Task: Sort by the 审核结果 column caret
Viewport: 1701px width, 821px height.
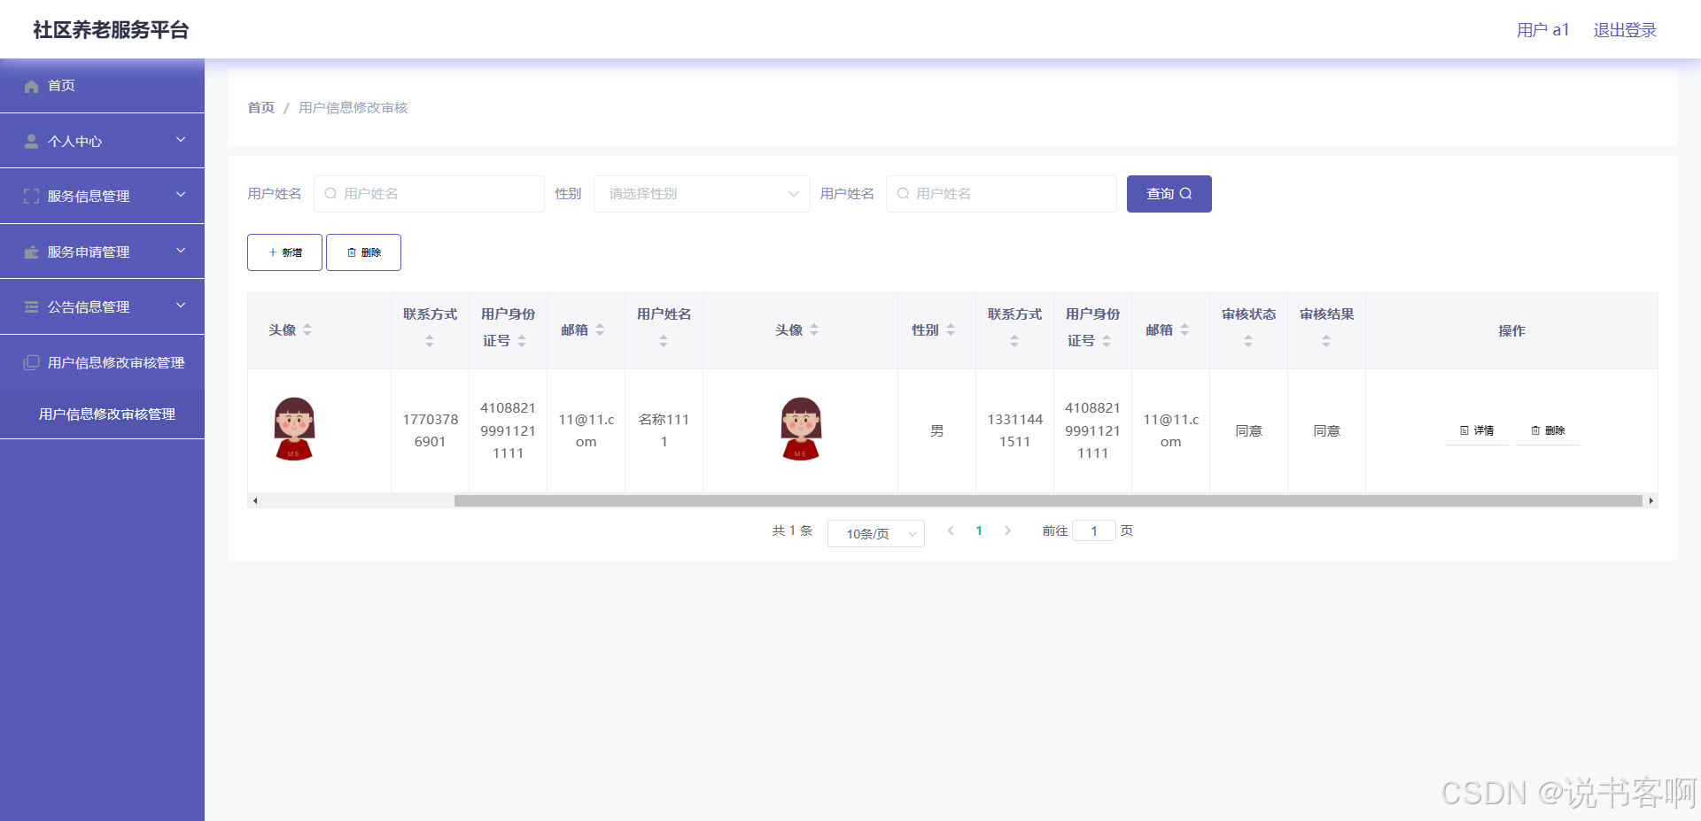Action: pyautogui.click(x=1326, y=341)
